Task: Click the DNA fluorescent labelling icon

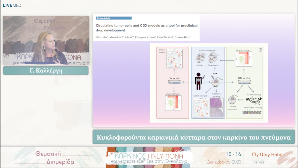Action: pos(252,112)
